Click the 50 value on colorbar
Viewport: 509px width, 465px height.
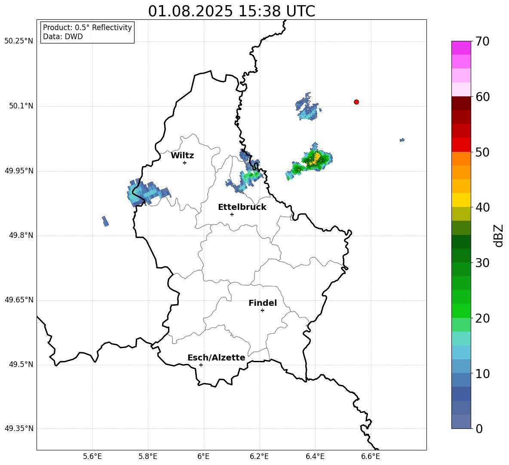pyautogui.click(x=482, y=152)
